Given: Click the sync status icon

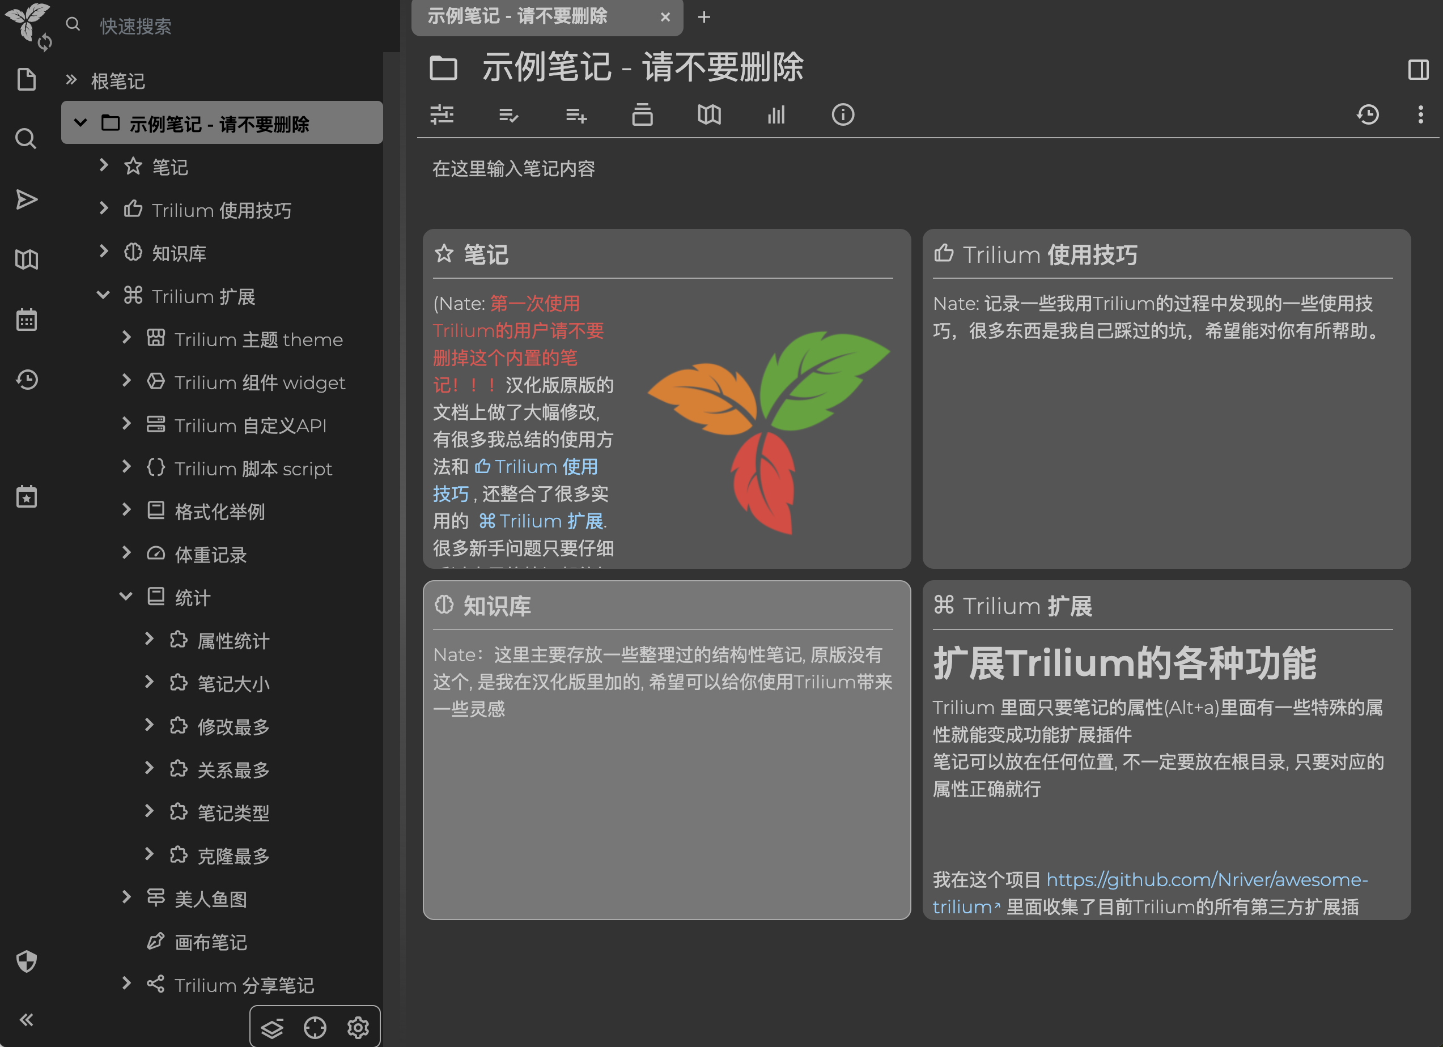Looking at the screenshot, I should point(45,42).
